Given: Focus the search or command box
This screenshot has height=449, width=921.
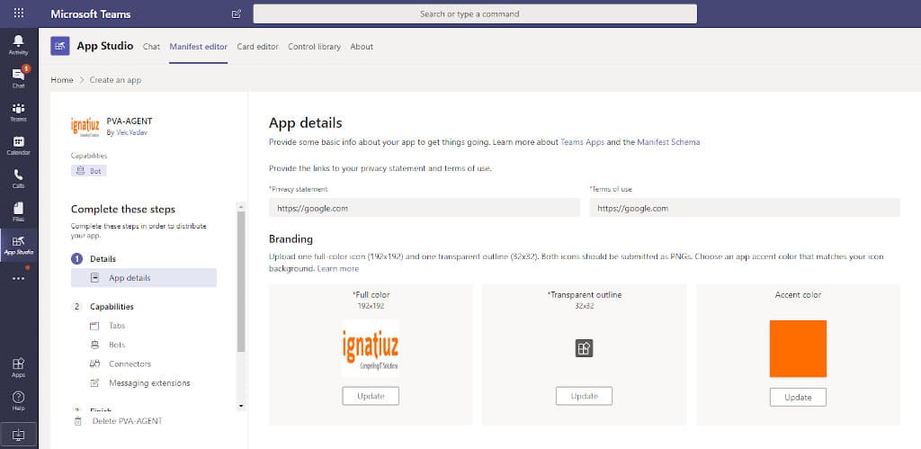Looking at the screenshot, I should [x=475, y=13].
